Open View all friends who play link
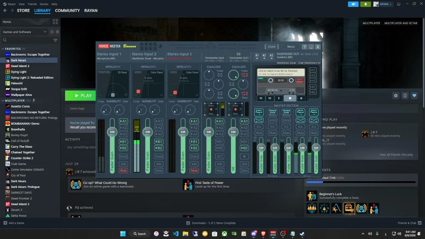 point(396,155)
